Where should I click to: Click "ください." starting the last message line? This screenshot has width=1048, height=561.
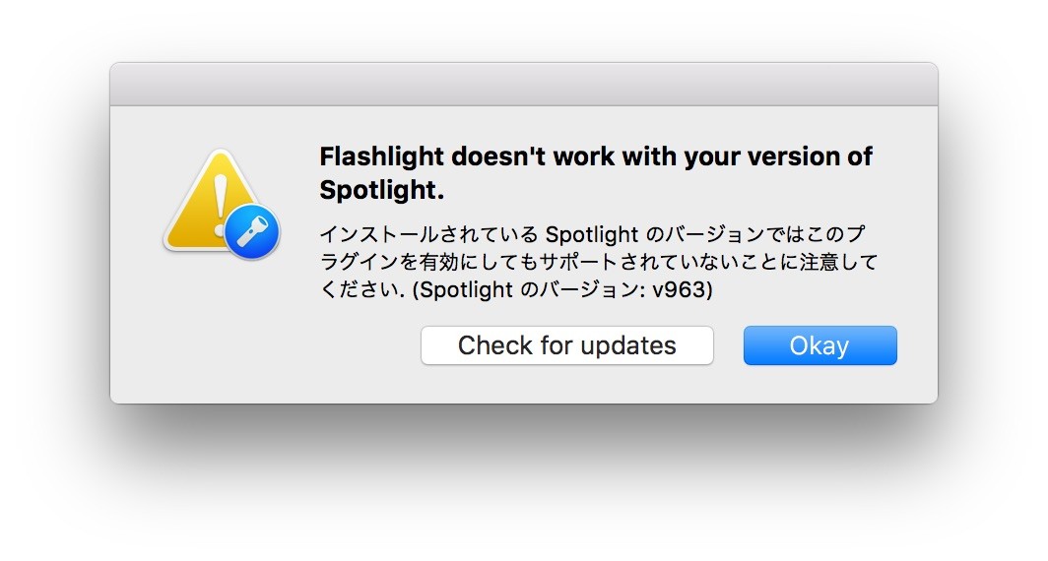363,291
